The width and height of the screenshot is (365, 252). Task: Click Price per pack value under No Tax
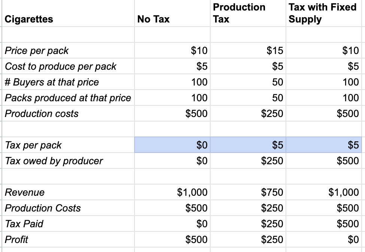[x=172, y=50]
